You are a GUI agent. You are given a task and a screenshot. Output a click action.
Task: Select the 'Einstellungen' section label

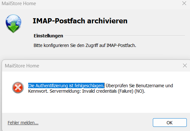point(48,36)
